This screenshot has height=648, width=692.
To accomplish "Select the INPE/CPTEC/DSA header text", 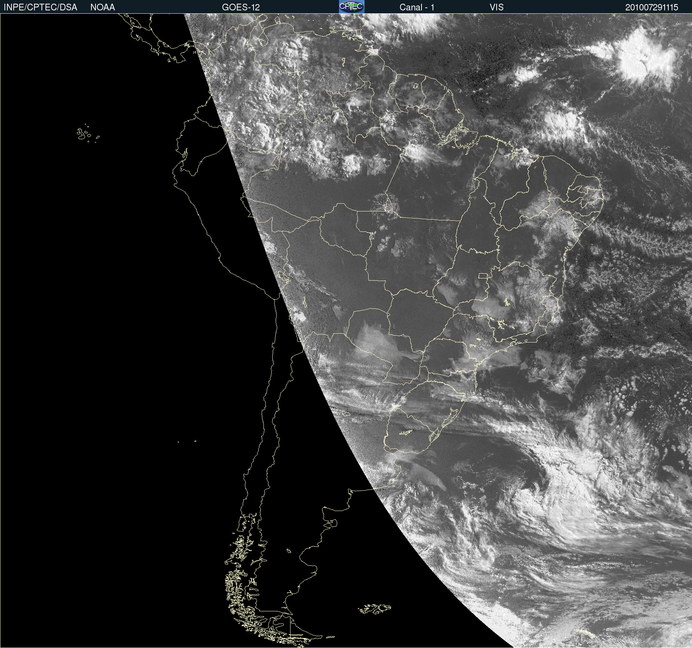I will [x=40, y=7].
